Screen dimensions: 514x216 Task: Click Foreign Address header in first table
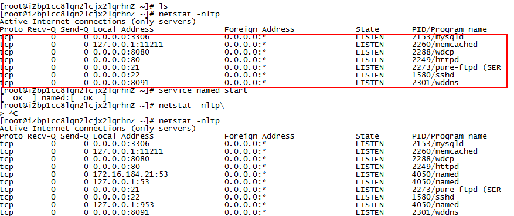click(259, 29)
